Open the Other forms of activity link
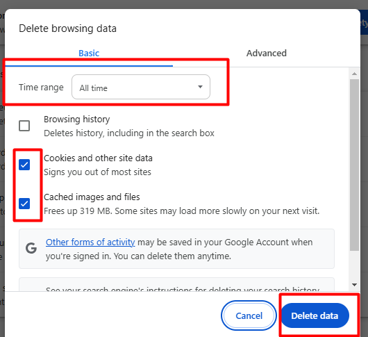 point(90,242)
